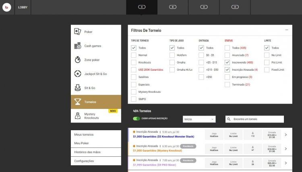This screenshot has height=172, width=302.
Task: Open Jackpot Sit & Go star icon
Action: (x=78, y=74)
